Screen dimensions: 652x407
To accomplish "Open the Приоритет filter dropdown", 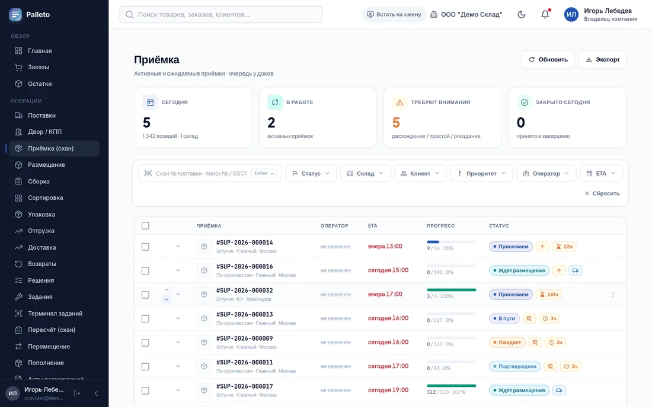I will click(481, 173).
